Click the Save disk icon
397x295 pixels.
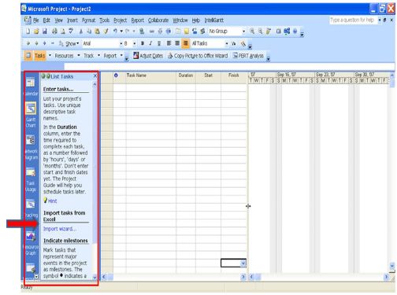(45, 31)
